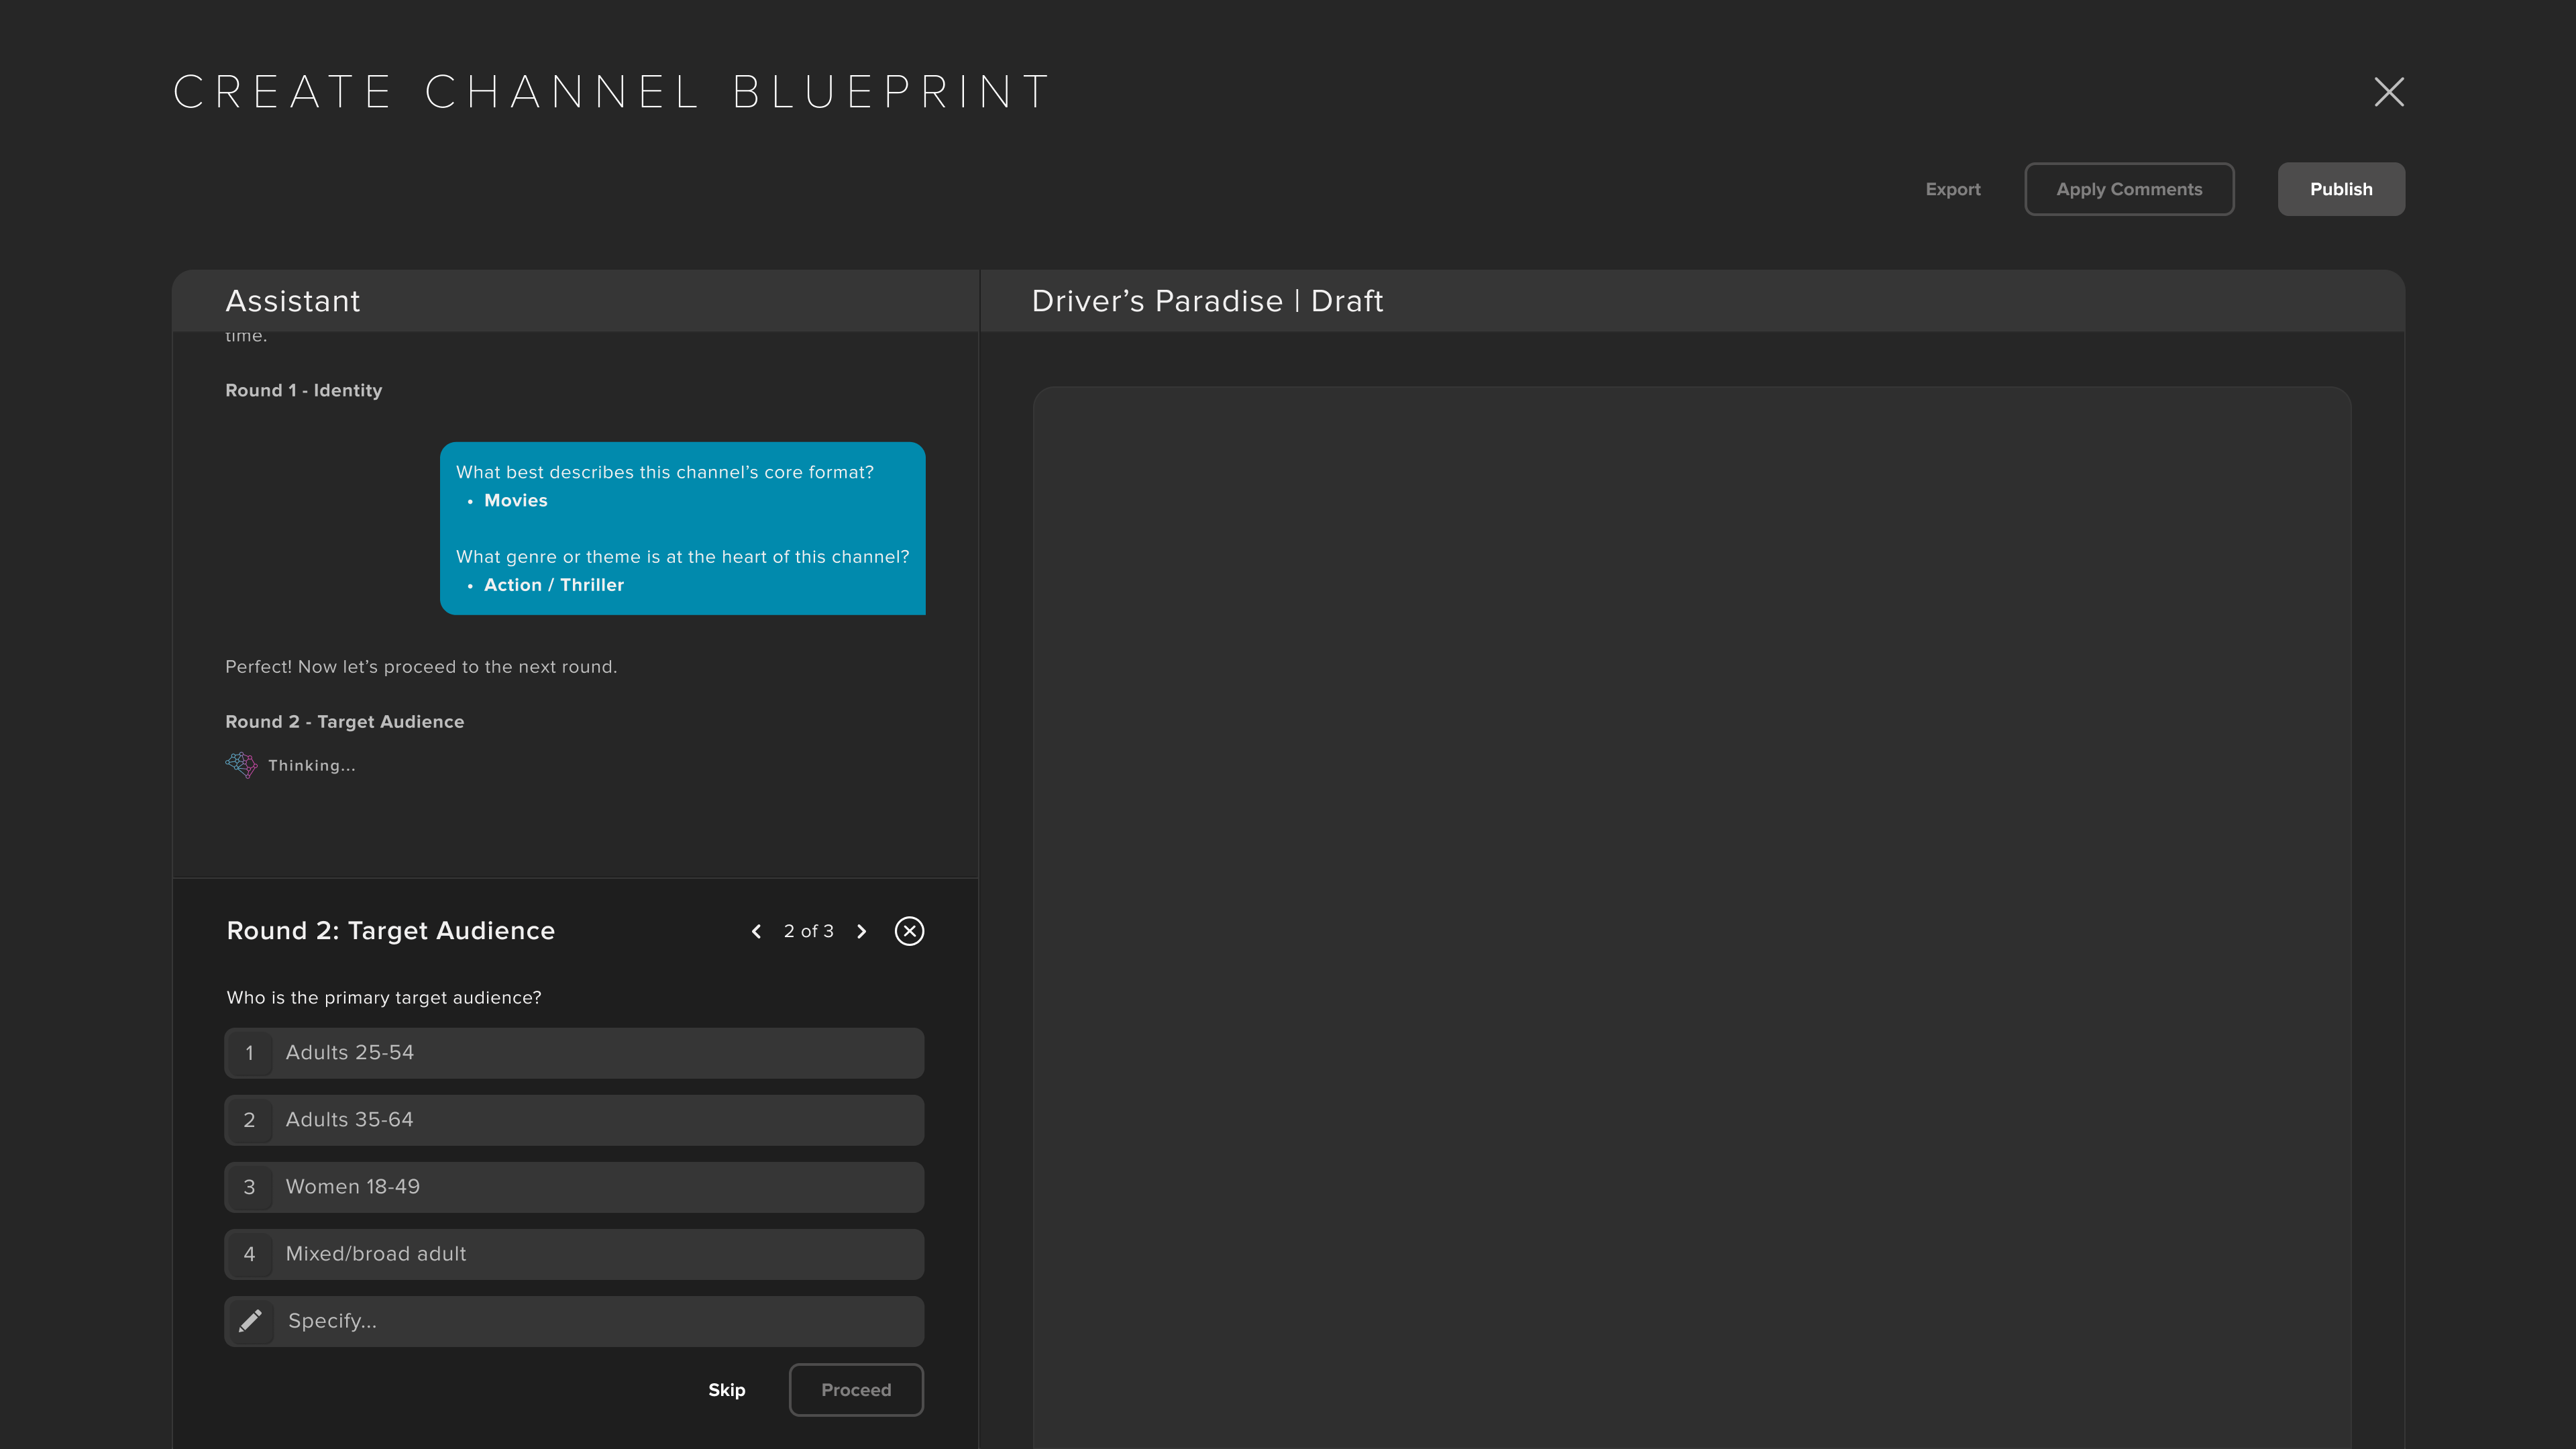Screen dimensions: 2576x1449
Task: Choose the Women 18-49 audience option
Action: pyautogui.click(x=574, y=1187)
